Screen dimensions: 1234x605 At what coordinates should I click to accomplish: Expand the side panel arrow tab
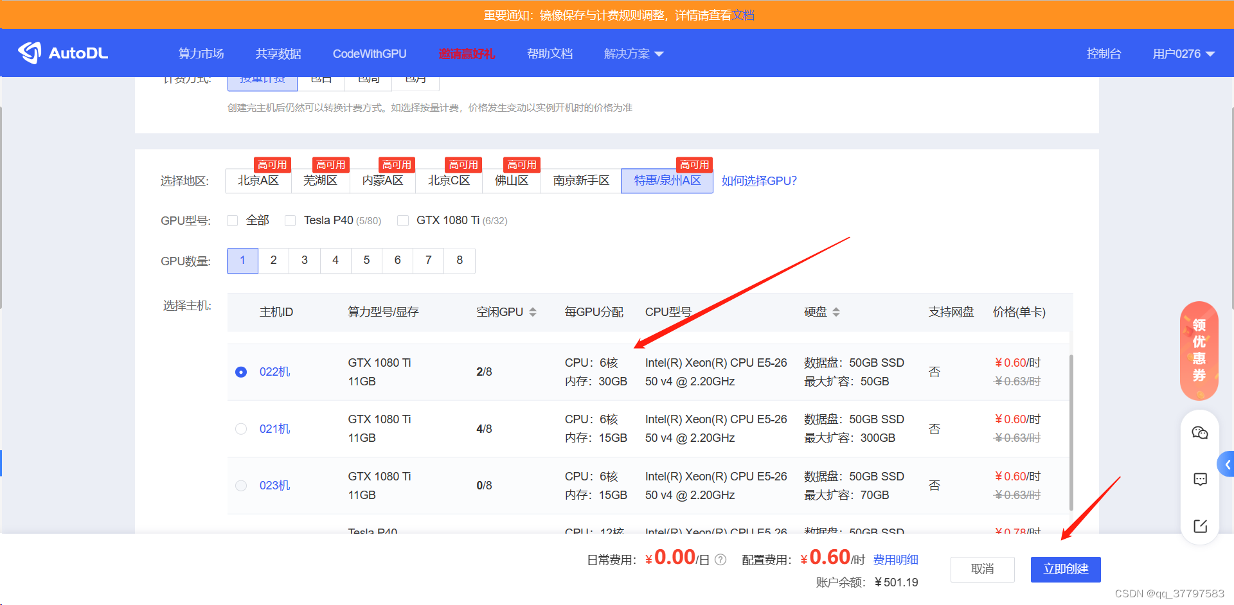pos(1226,464)
